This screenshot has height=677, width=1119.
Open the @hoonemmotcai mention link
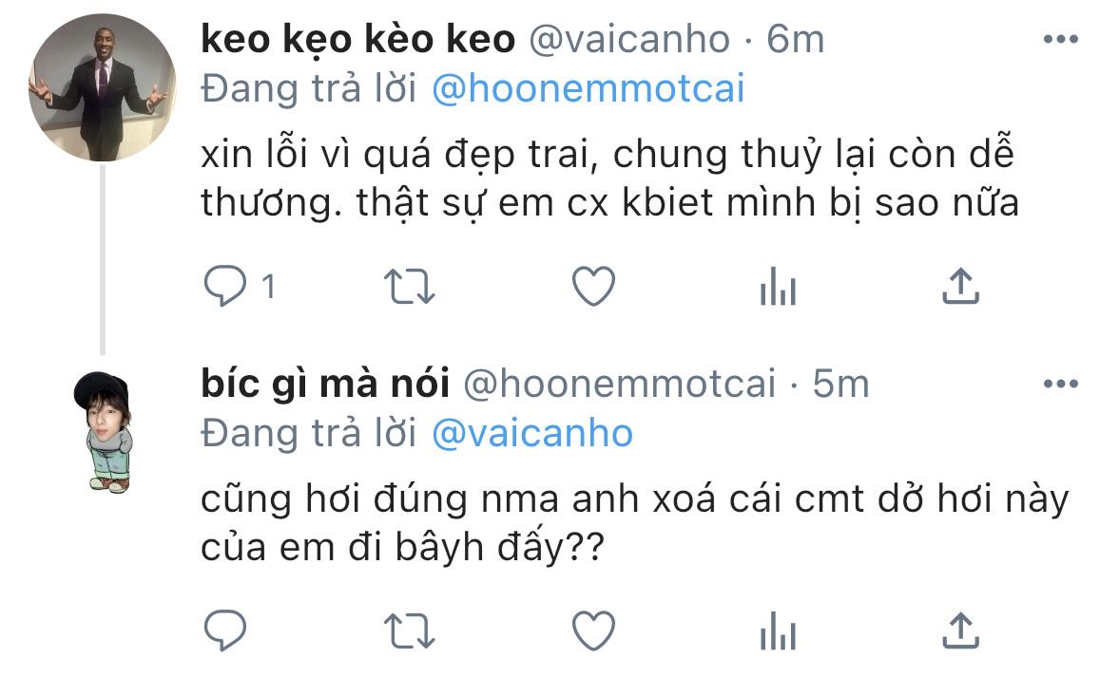point(588,89)
